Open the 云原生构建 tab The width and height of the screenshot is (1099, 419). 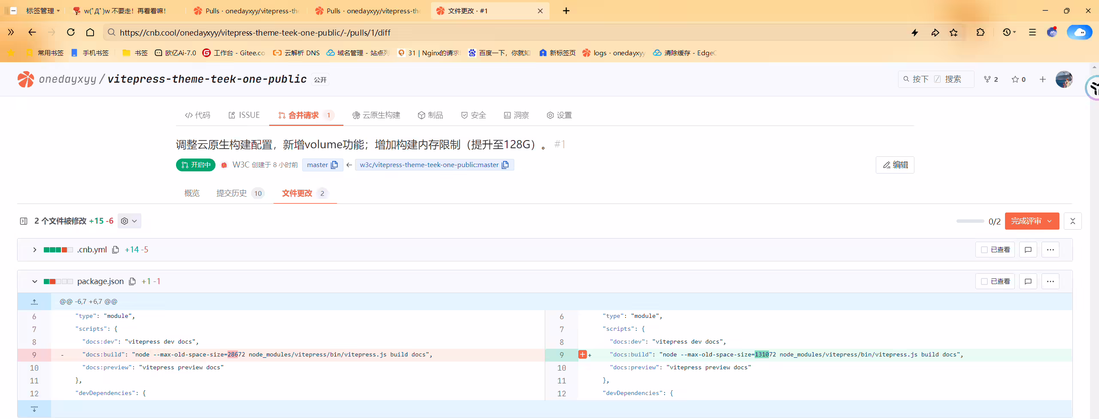point(376,115)
